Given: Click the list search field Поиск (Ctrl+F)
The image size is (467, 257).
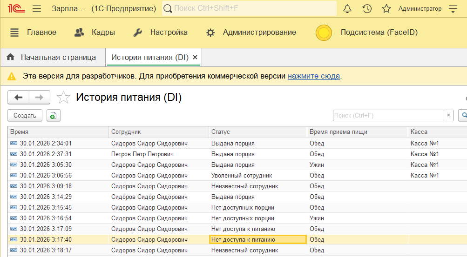Looking at the screenshot, I should point(388,116).
